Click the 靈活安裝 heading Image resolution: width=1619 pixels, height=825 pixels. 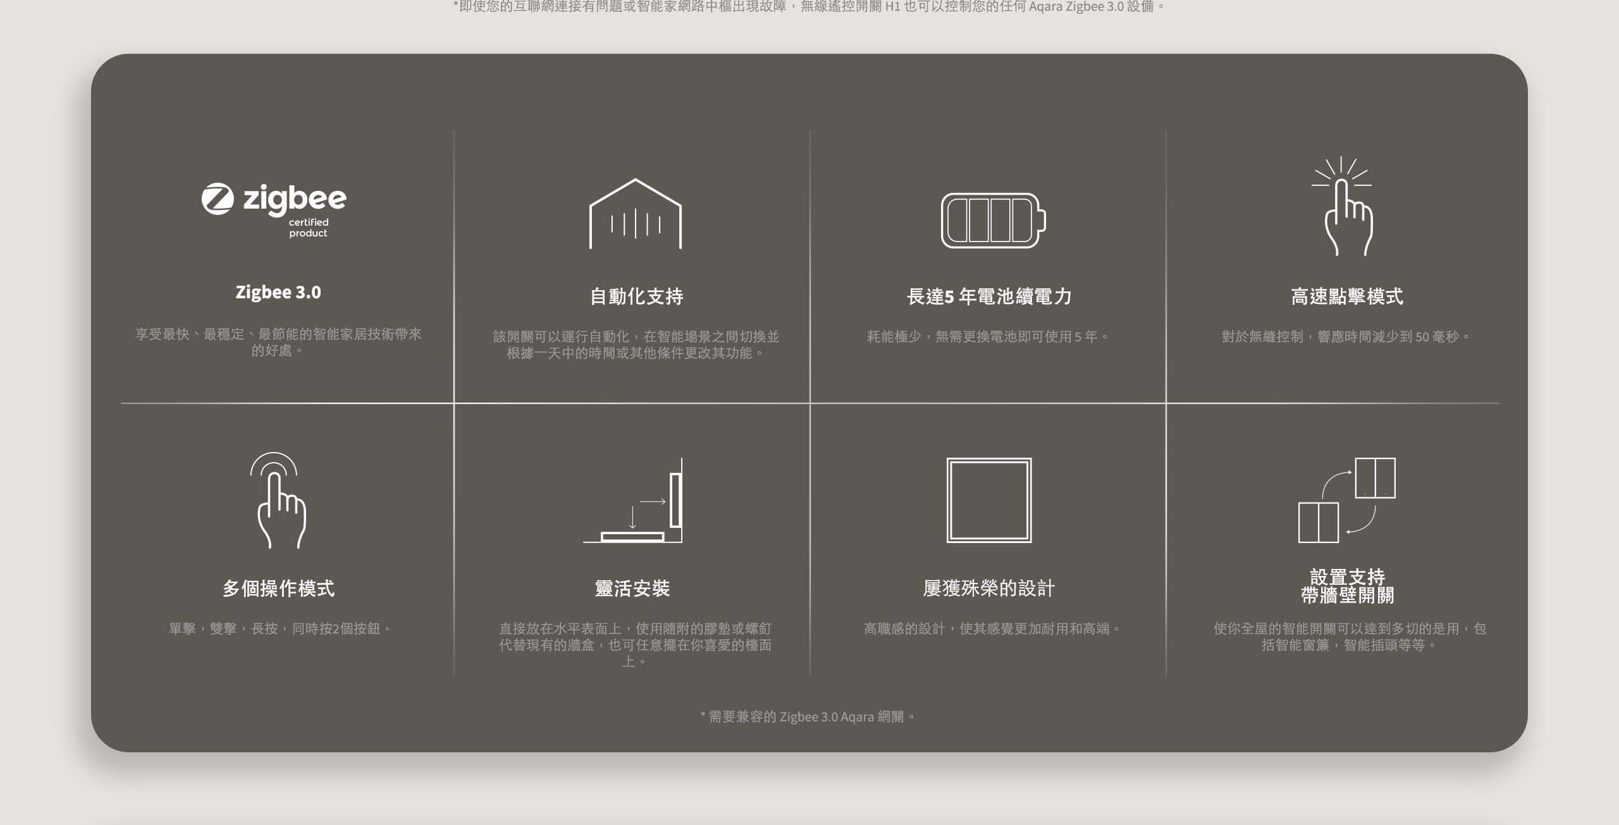tap(632, 589)
